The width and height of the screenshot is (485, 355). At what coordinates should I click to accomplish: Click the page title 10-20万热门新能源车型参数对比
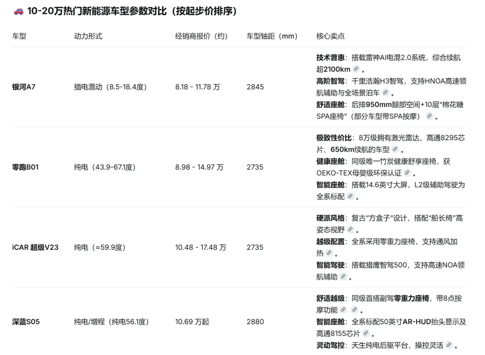(97, 11)
